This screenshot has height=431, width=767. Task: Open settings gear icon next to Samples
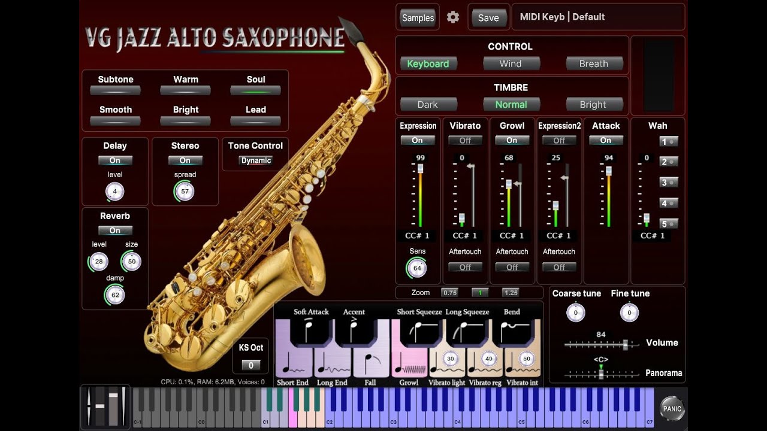tap(453, 17)
